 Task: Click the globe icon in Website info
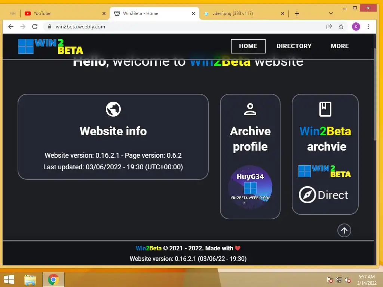113,109
